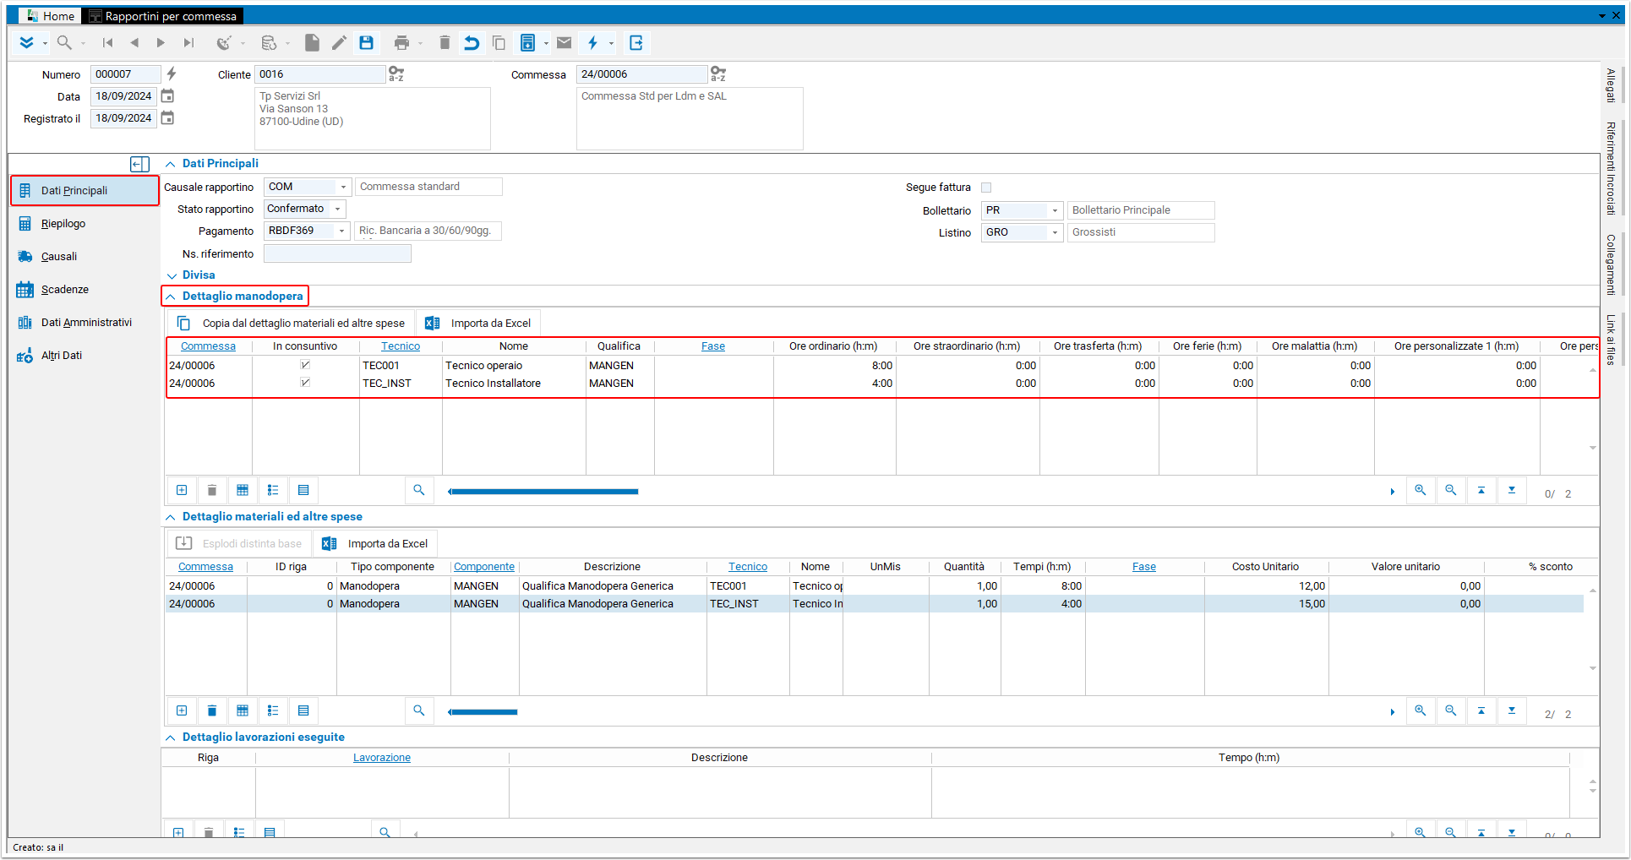The width and height of the screenshot is (1631, 860).
Task: Go to next record
Action: pyautogui.click(x=161, y=43)
